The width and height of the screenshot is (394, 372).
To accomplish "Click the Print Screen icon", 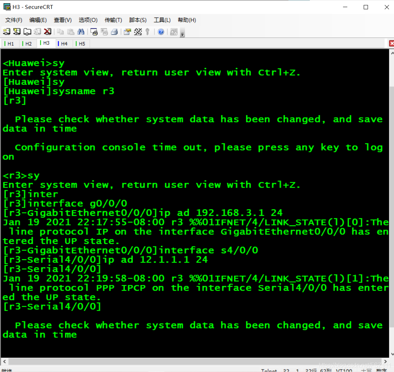I will [x=94, y=32].
